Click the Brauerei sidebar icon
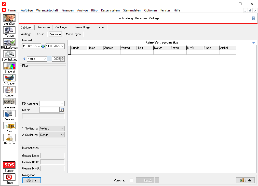This screenshot has width=258, height=186. (9, 66)
